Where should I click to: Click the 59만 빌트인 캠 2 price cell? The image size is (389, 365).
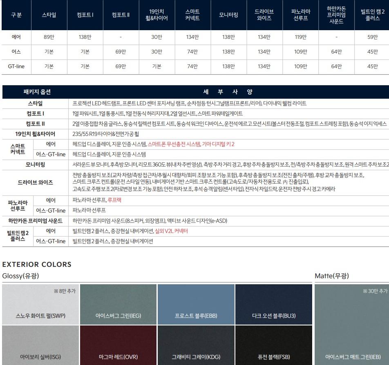pyautogui.click(x=372, y=37)
